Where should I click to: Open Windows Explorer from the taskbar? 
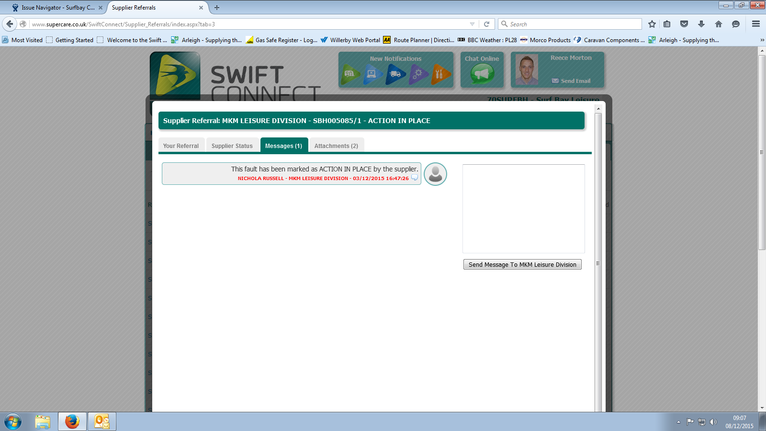pyautogui.click(x=43, y=422)
